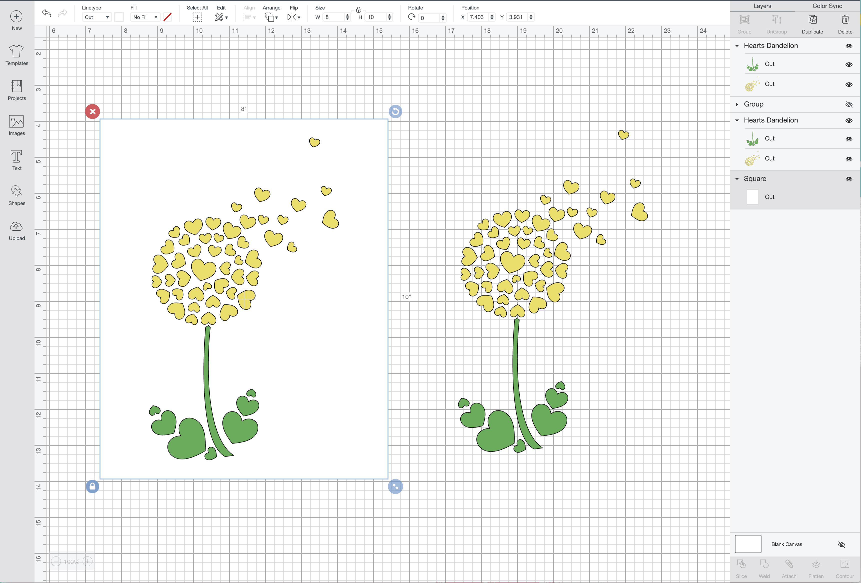Image resolution: width=861 pixels, height=583 pixels.
Task: Hide the Square layer
Action: 848,179
